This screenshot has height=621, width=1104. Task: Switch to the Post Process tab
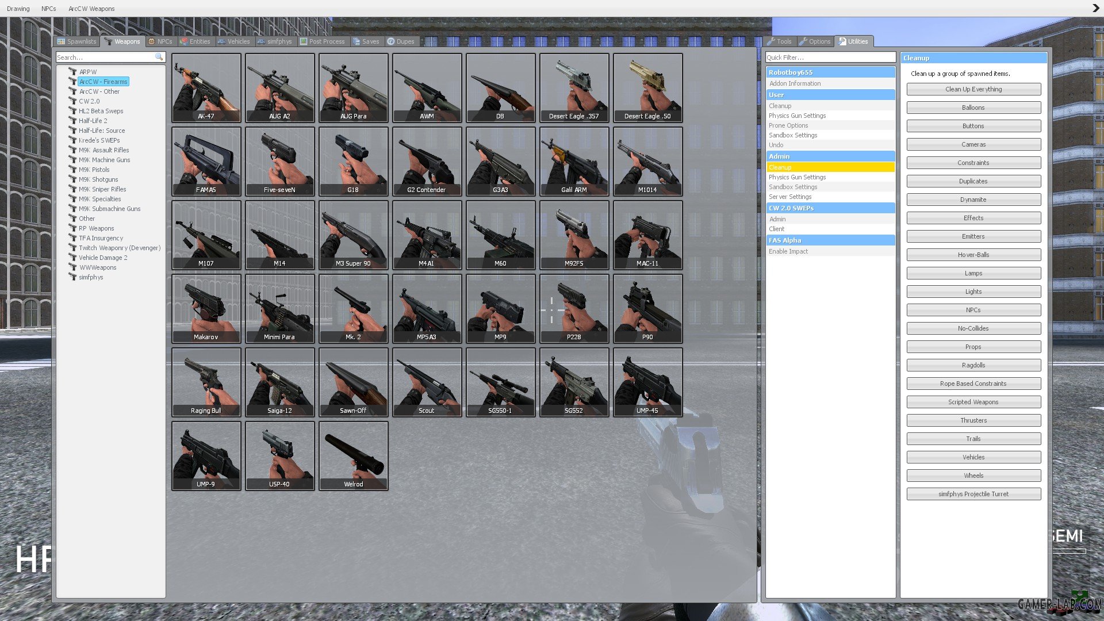coord(322,41)
